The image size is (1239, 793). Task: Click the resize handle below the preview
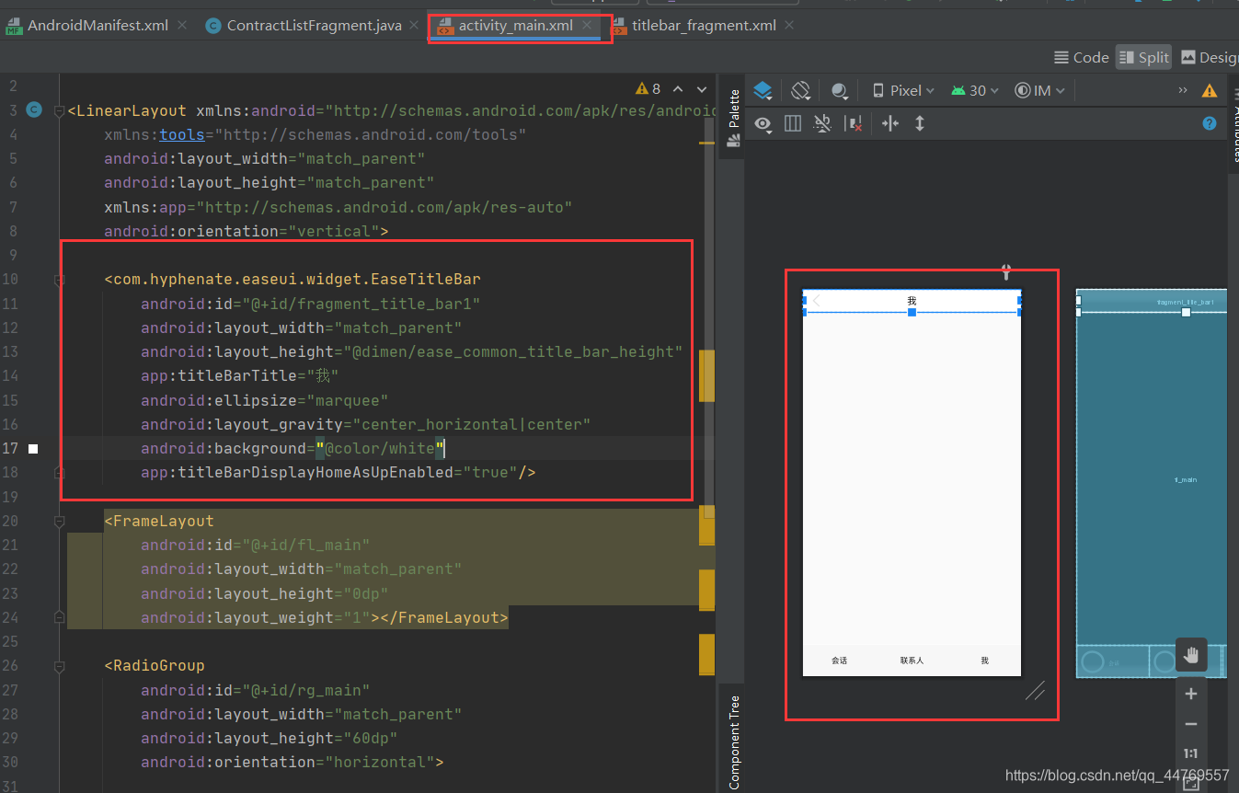tap(1035, 690)
